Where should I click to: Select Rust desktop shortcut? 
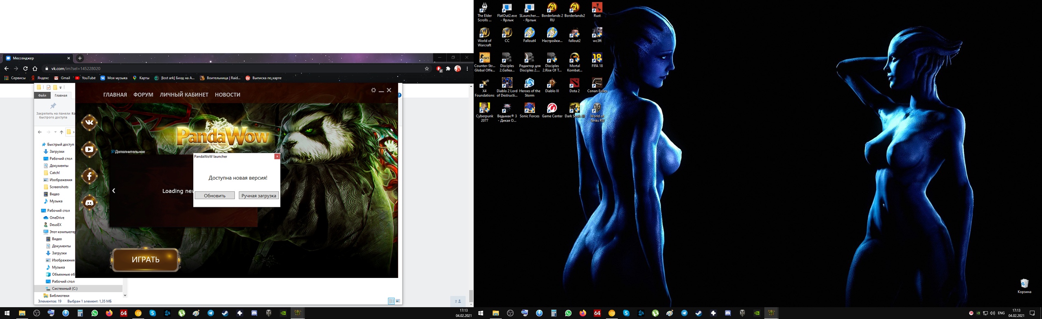click(597, 10)
